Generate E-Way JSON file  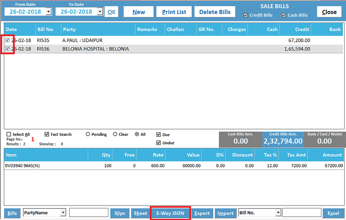click(170, 213)
